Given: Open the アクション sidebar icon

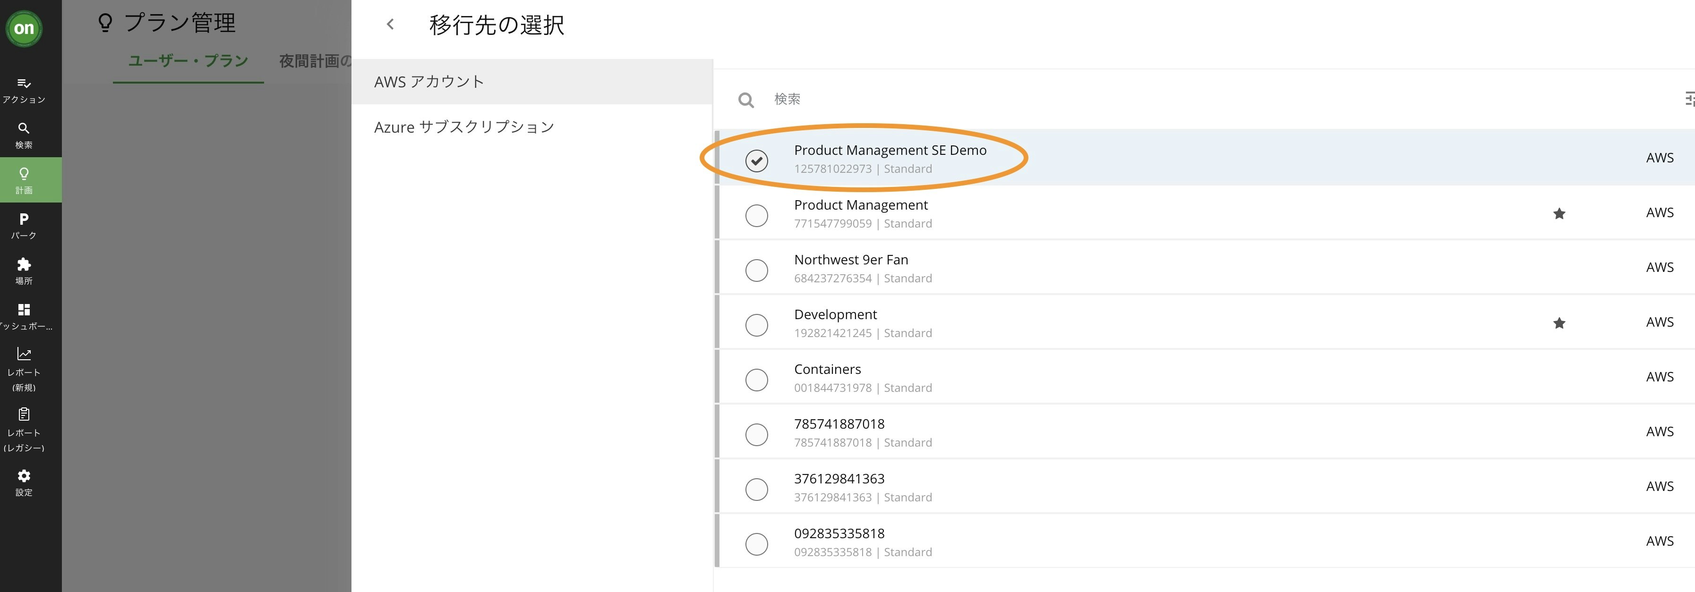Looking at the screenshot, I should pos(24,90).
